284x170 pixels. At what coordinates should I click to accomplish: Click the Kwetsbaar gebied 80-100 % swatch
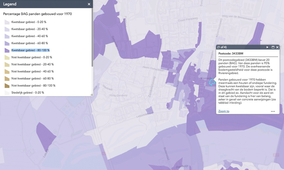[x=7, y=50]
